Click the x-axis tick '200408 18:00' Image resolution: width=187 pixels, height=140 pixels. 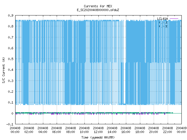(140, 130)
